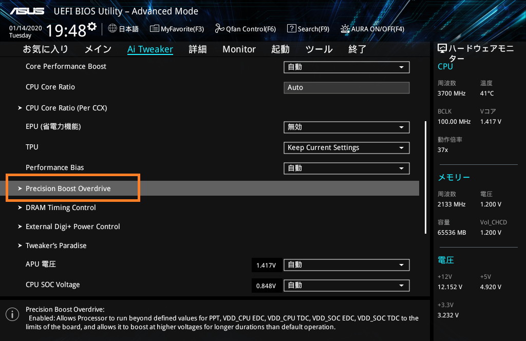The image size is (526, 341).
Task: Switch to 起動 tab
Action: [x=280, y=49]
